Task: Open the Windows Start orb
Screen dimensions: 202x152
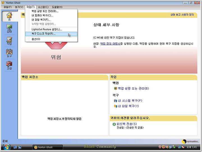Action: 7,147
